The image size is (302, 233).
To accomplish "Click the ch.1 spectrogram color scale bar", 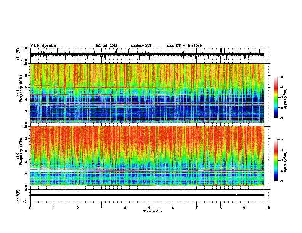I will tap(276, 97).
